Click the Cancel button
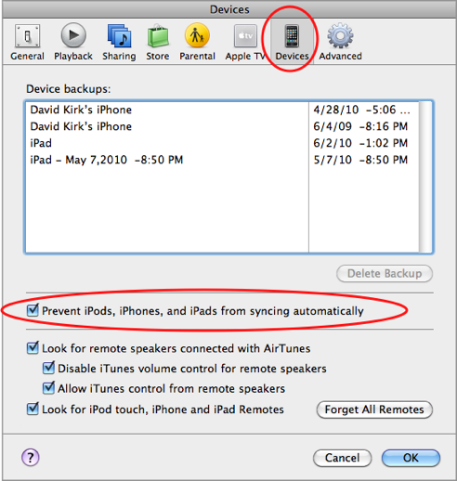 click(x=342, y=458)
